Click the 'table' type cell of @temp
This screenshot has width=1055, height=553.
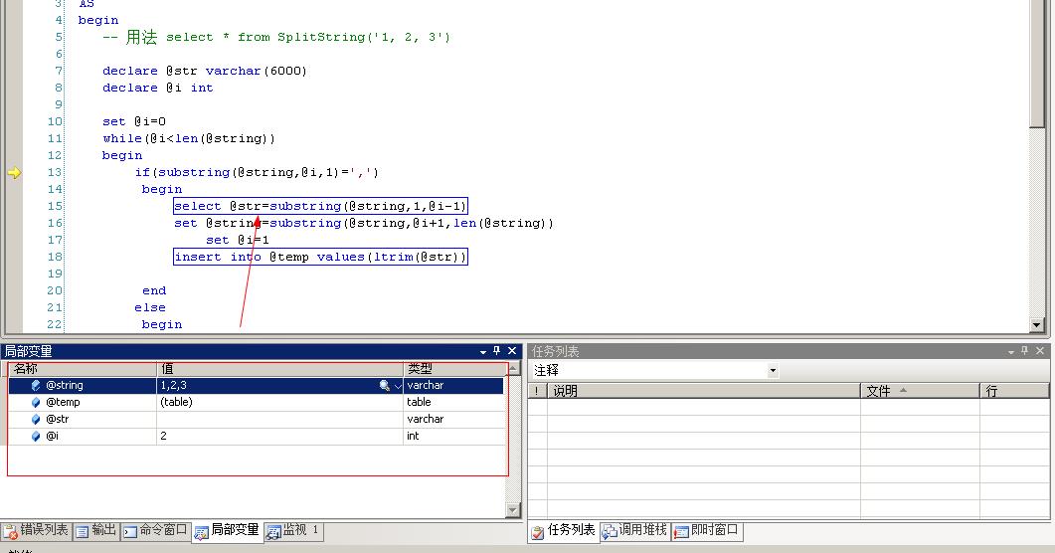[x=454, y=402]
